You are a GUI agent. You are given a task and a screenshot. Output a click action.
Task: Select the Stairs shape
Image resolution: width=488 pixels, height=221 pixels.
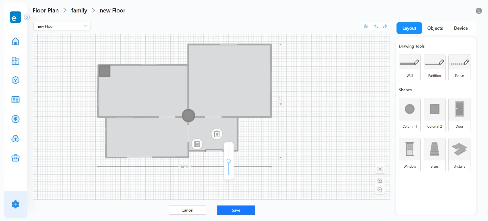pyautogui.click(x=434, y=155)
